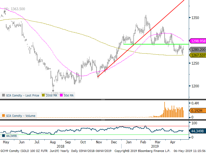Click the 100 label on the oscillator axis

pos(194,123)
